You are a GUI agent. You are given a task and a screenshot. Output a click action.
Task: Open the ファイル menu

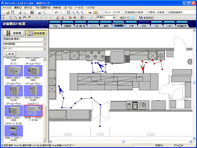(7, 7)
